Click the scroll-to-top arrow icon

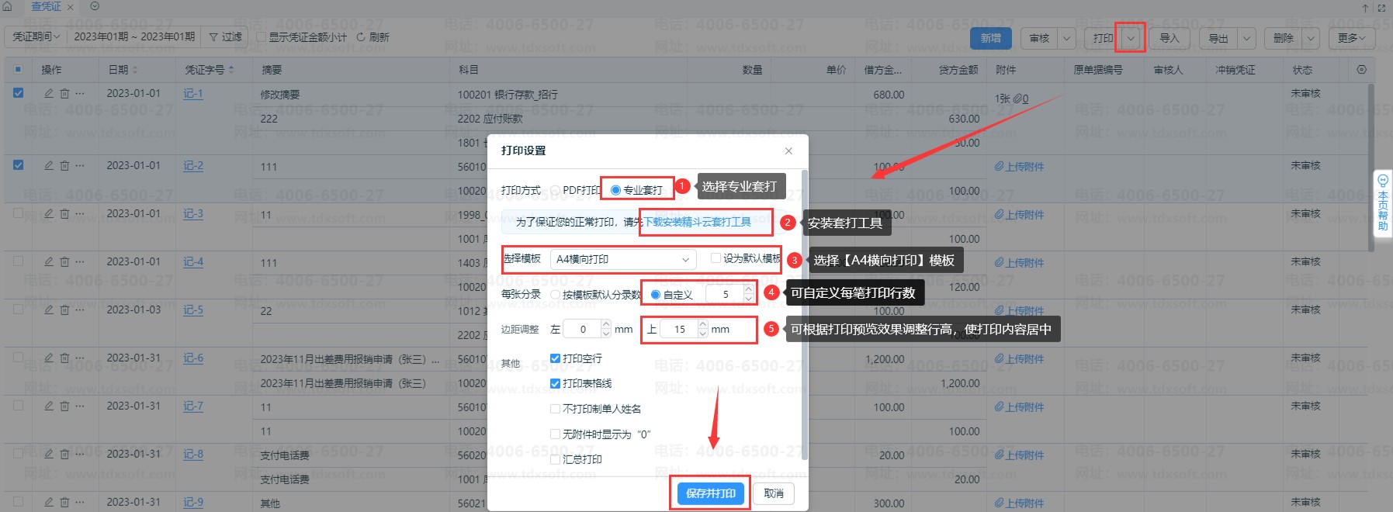(1366, 8)
